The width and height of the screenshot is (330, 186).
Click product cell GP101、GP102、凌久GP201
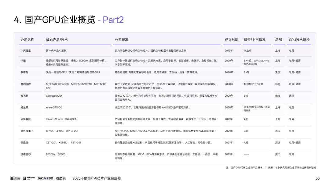point(62,131)
